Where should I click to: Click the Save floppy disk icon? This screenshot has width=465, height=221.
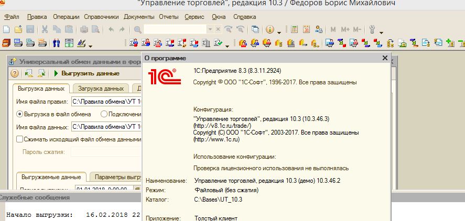[30, 29]
